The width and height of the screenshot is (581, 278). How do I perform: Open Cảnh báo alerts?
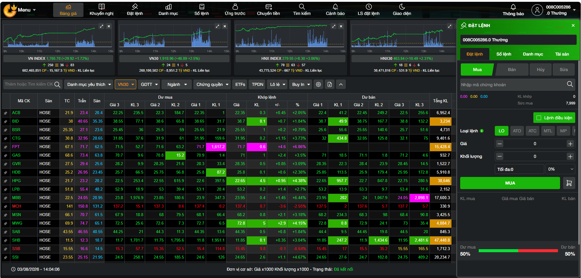click(x=335, y=10)
